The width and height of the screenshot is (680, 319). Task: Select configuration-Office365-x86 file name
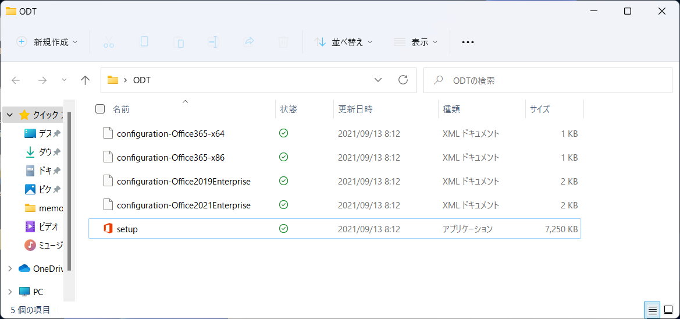(171, 158)
